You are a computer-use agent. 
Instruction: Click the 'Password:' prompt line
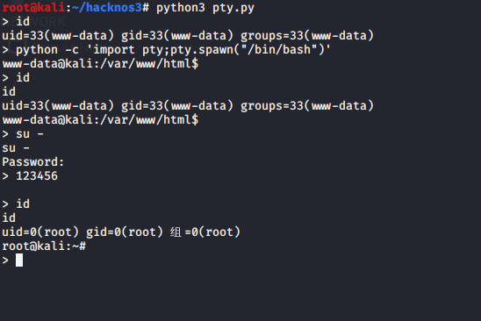(33, 162)
